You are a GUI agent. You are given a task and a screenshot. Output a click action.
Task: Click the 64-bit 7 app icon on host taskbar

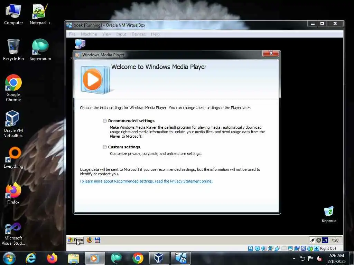180,258
